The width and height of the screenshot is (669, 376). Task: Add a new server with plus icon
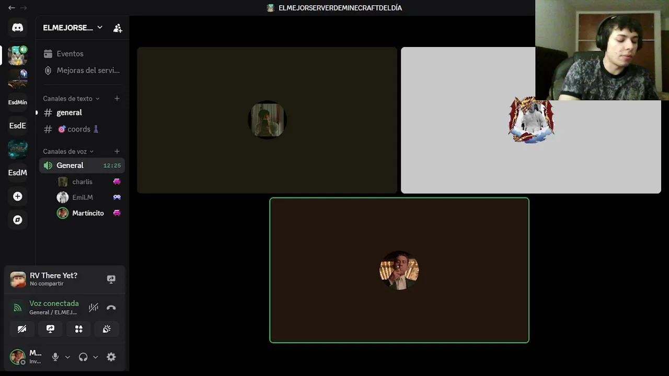[17, 196]
